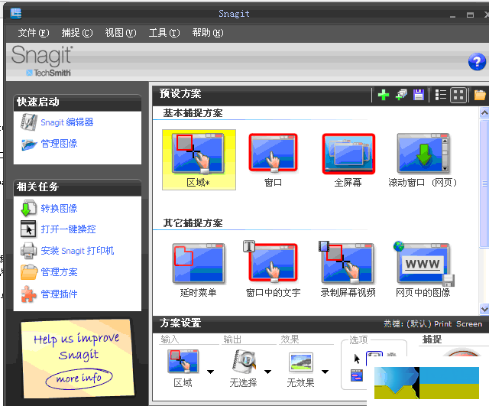Click the 输入 region input icon
The width and height of the screenshot is (489, 406).
click(183, 362)
